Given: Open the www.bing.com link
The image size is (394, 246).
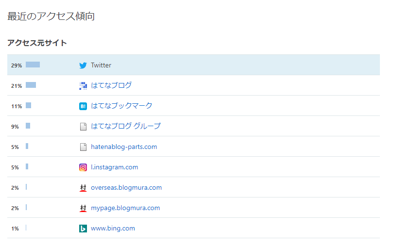Looking at the screenshot, I should [113, 229].
